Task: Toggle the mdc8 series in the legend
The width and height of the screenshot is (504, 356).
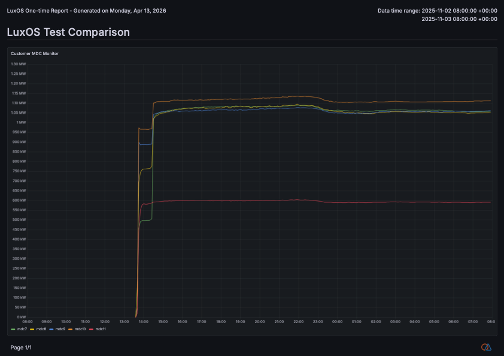Action: tap(41, 329)
